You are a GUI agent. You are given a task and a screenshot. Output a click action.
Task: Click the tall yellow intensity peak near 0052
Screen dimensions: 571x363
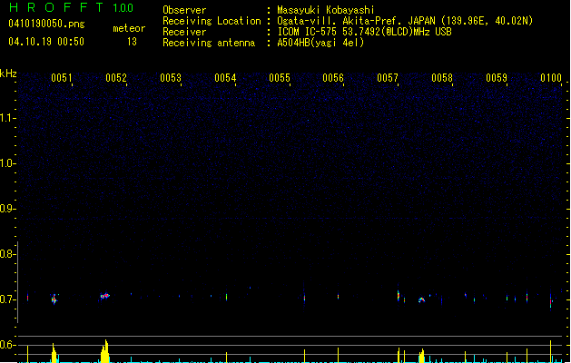(x=105, y=351)
